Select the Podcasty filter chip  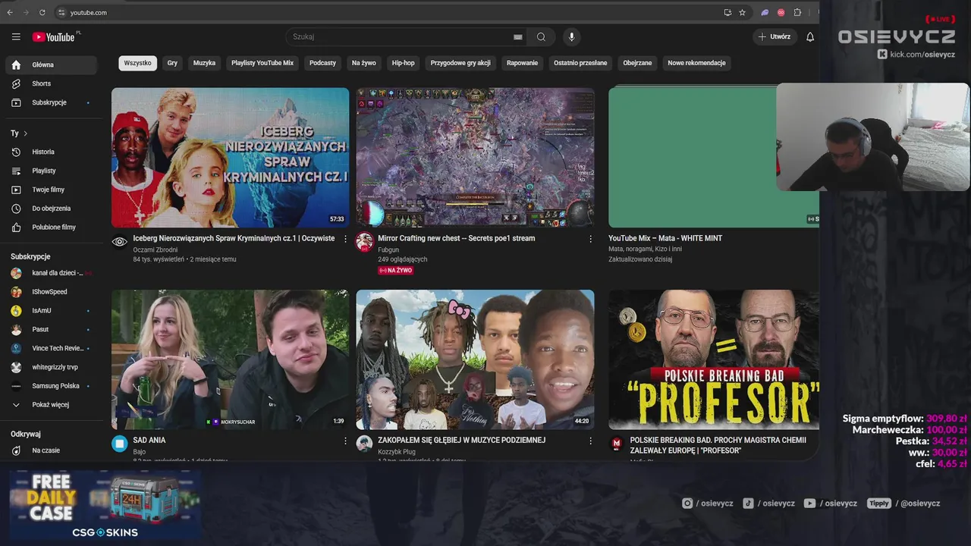(x=322, y=63)
